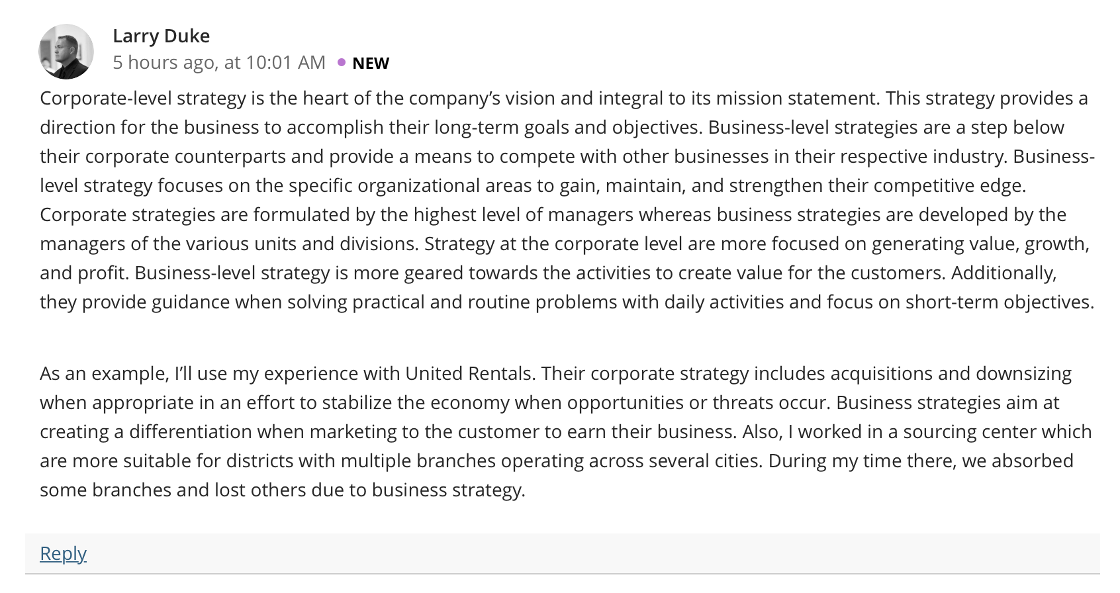Image resolution: width=1120 pixels, height=593 pixels.
Task: Click Larry Duke's profile avatar photo
Action: pos(66,52)
